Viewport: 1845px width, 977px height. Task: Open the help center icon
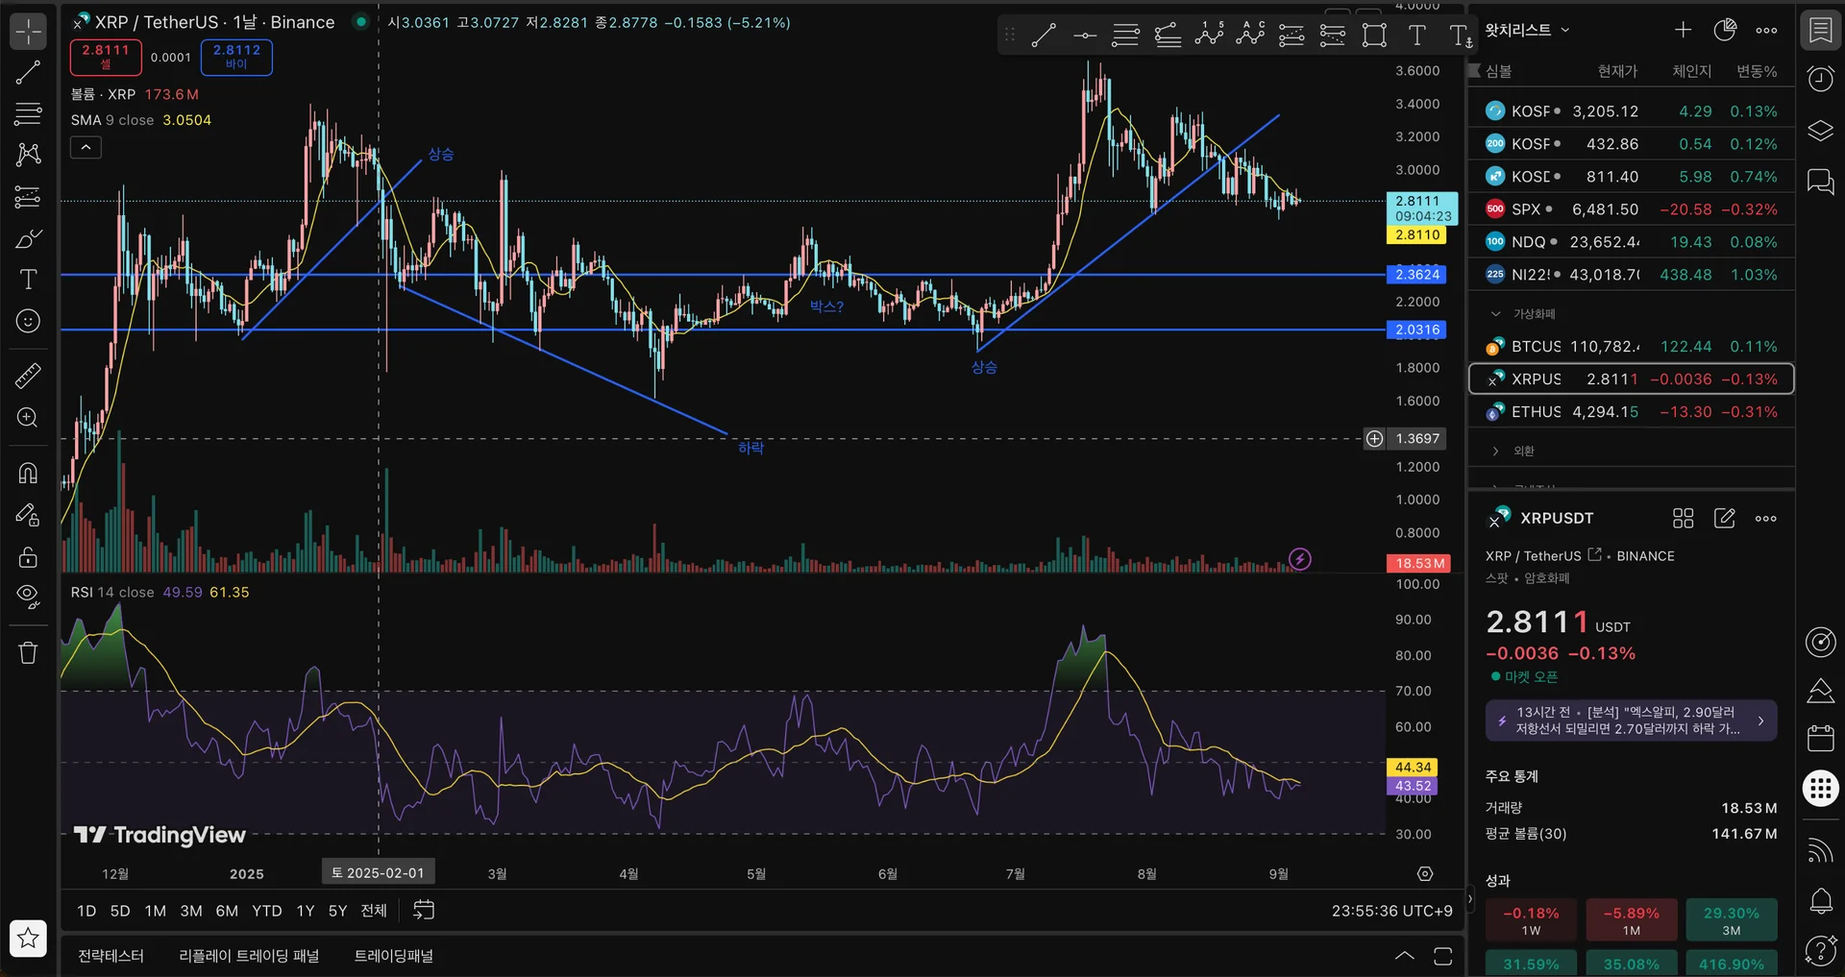1821,950
